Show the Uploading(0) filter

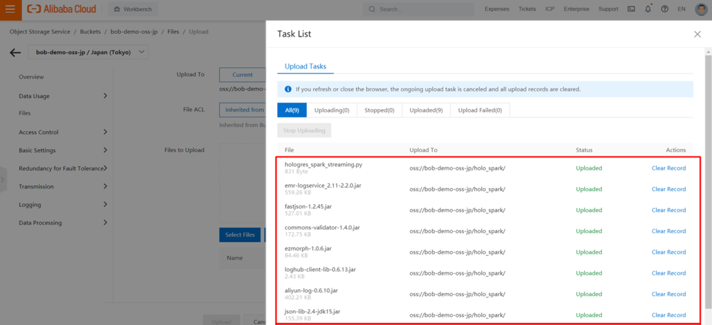click(x=332, y=110)
